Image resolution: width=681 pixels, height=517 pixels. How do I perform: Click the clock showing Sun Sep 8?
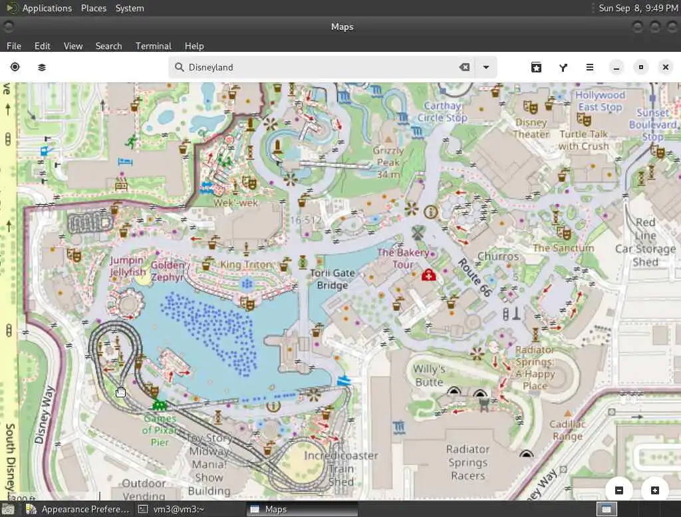click(638, 8)
